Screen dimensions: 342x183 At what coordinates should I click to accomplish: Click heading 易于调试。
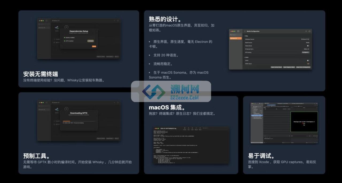coord(261,156)
